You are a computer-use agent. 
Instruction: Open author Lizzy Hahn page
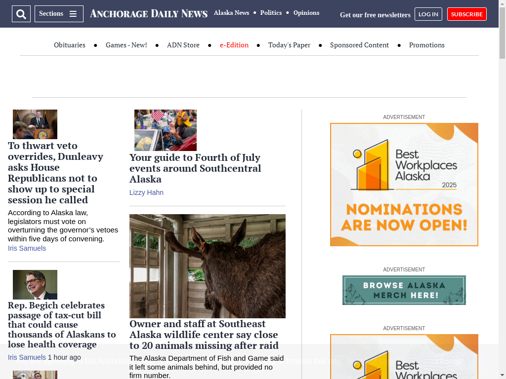click(146, 193)
